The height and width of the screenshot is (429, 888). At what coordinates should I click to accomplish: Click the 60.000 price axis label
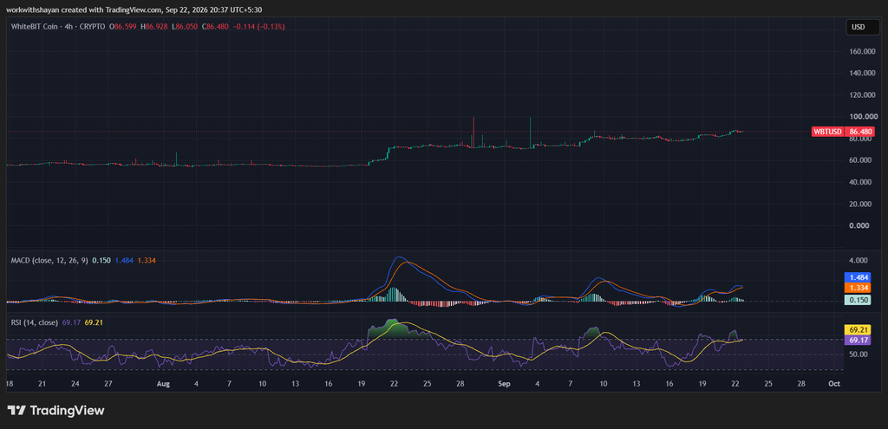pyautogui.click(x=859, y=160)
